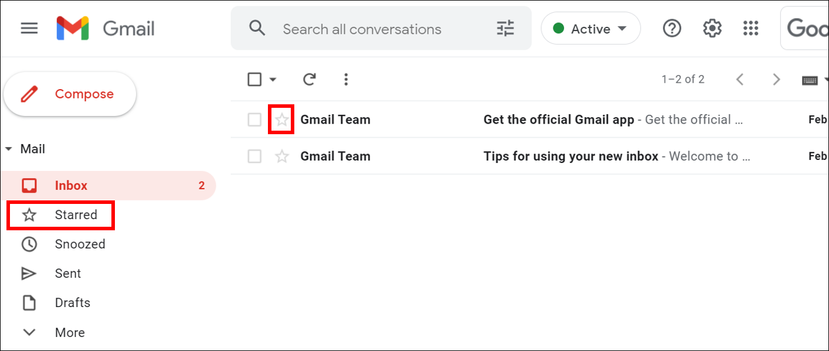This screenshot has width=829, height=351.
Task: Select the 'Get the official Gmail app' email checkbox
Action: click(254, 120)
